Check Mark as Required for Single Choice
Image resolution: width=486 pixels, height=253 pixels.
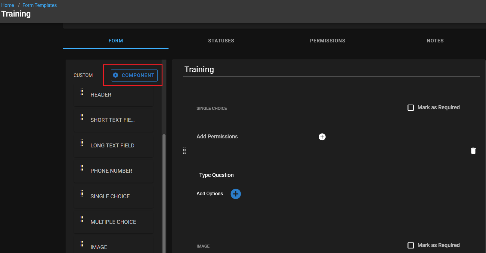pyautogui.click(x=411, y=108)
